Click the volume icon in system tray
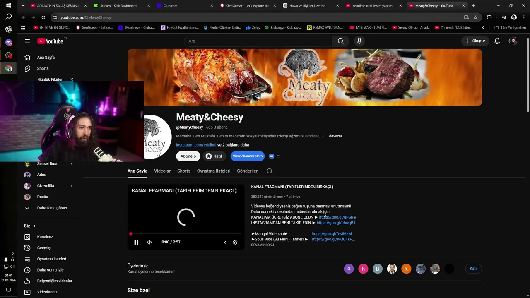530x298 pixels. [x=12, y=267]
